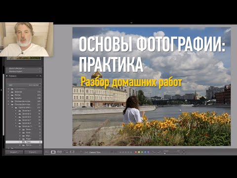Click the Import button
This screenshot has width=237, height=178.
click(14, 152)
